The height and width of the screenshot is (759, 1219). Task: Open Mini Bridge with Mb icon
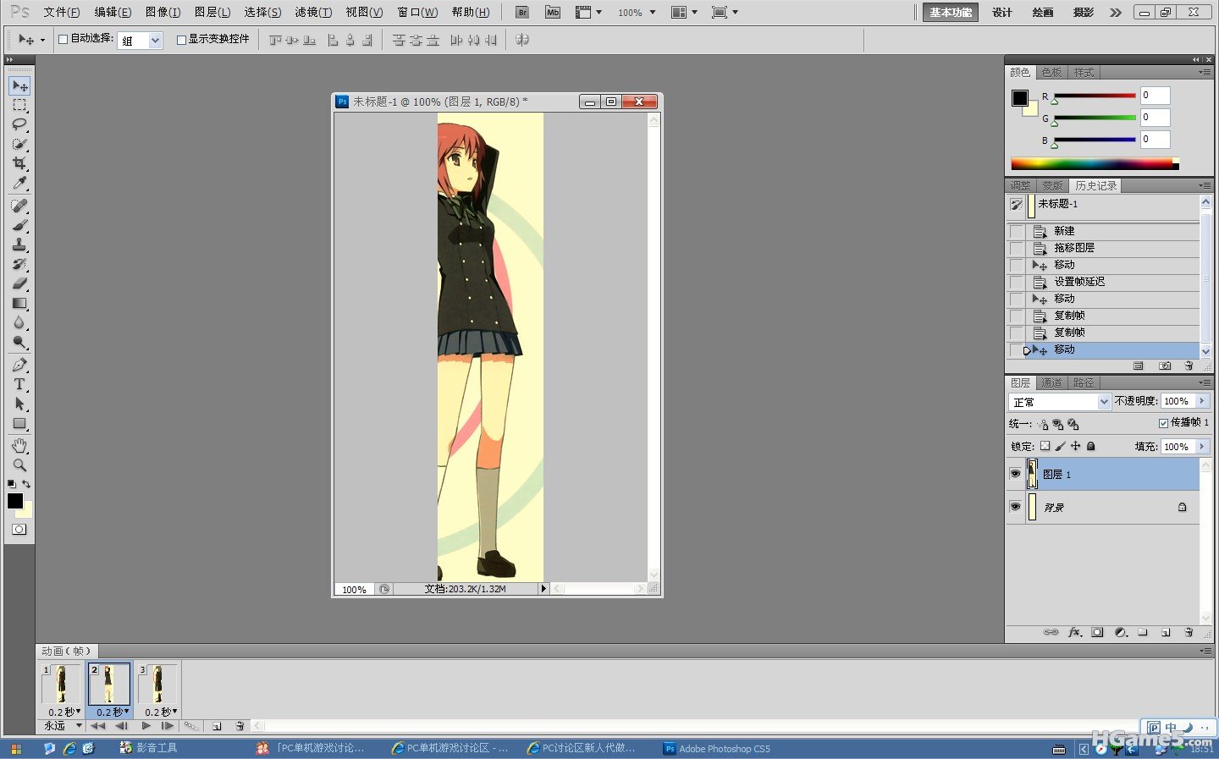(x=553, y=13)
